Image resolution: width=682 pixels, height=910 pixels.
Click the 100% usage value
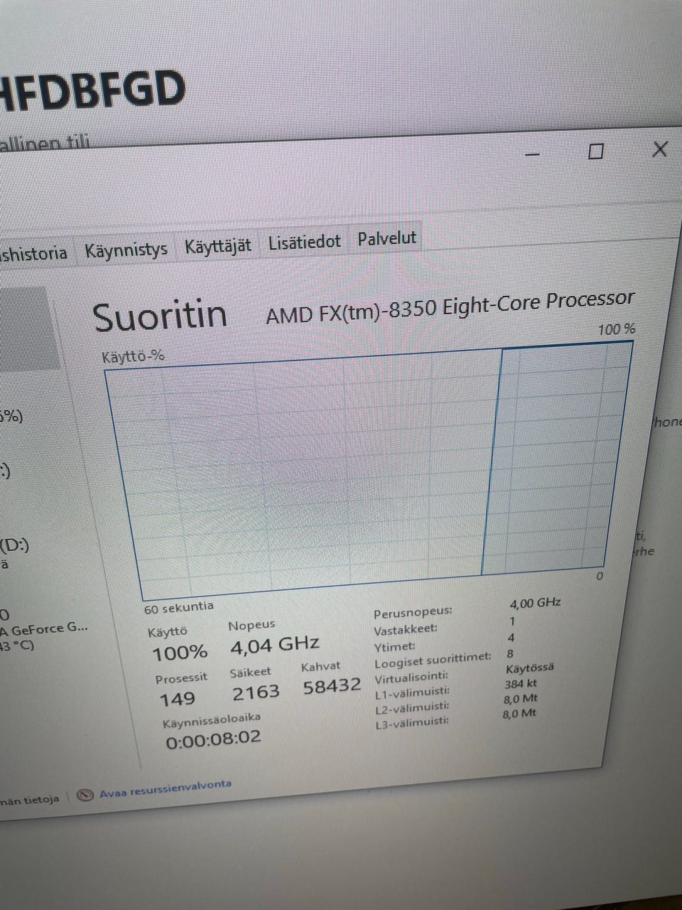[180, 652]
